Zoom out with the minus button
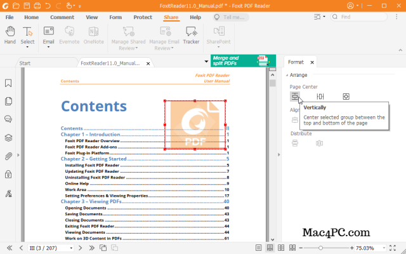The height and width of the screenshot is (254, 406). (x=301, y=248)
